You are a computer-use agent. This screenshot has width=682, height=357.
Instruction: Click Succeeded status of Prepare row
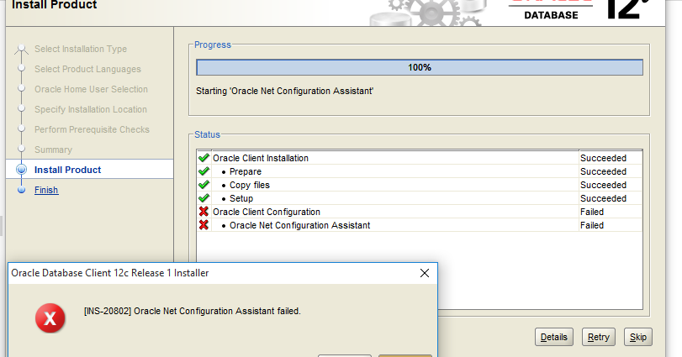click(603, 171)
